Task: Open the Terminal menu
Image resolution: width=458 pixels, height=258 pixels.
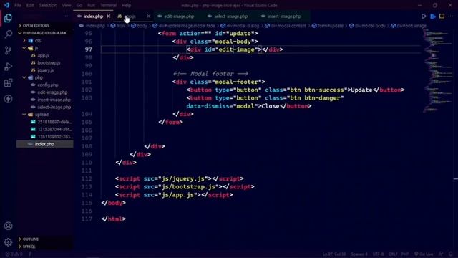Action: click(108, 5)
